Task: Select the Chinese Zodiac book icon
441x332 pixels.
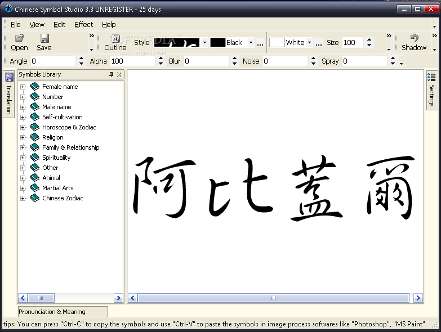Action: pyautogui.click(x=35, y=198)
